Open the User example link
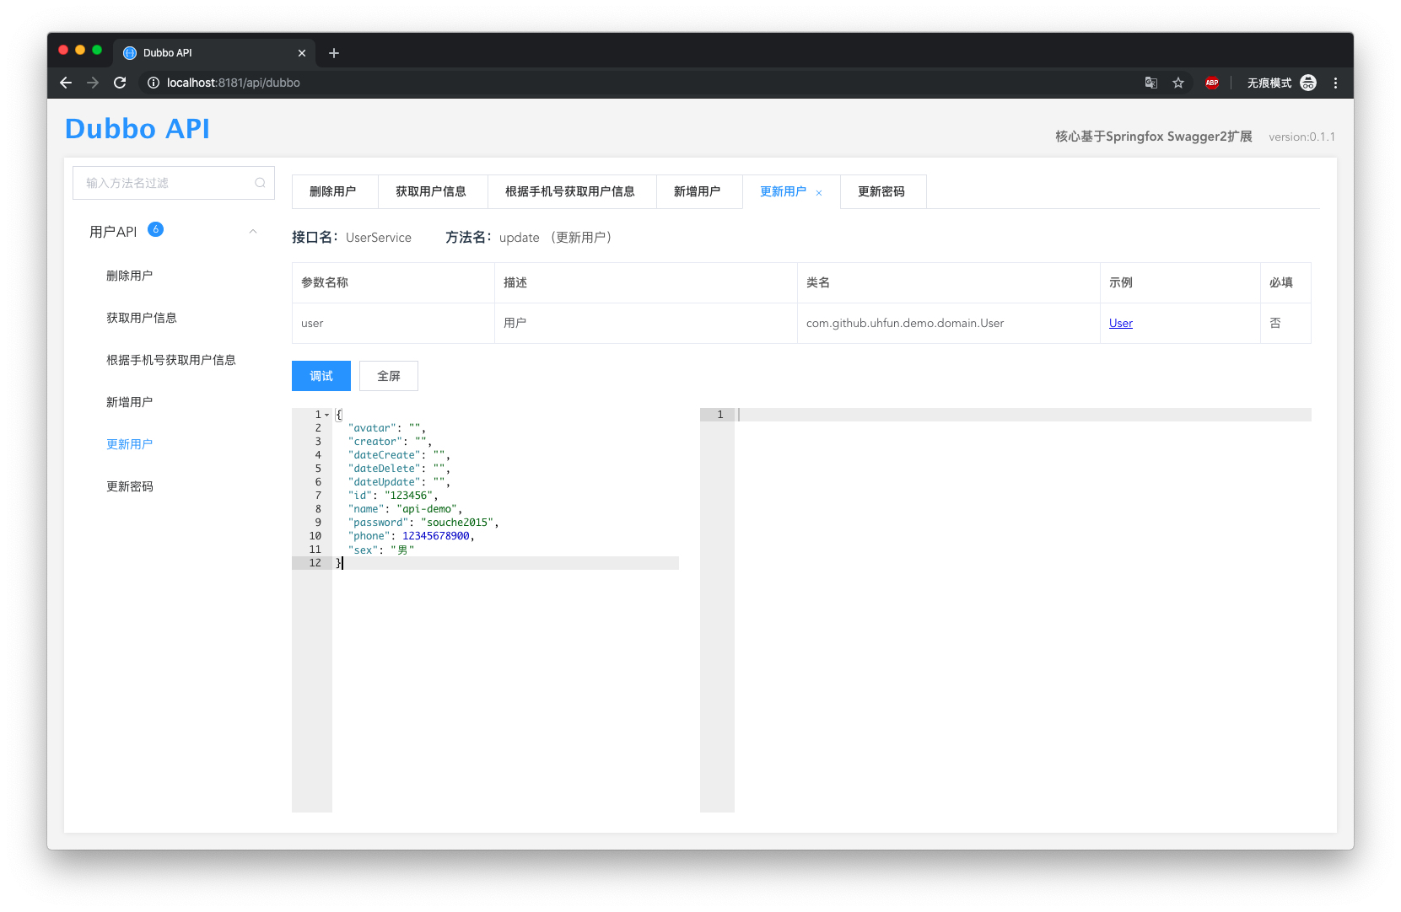This screenshot has height=912, width=1401. tap(1121, 323)
